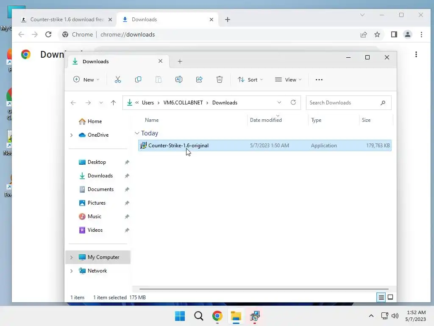Reload the Chrome page
The height and width of the screenshot is (326, 434).
(48, 34)
